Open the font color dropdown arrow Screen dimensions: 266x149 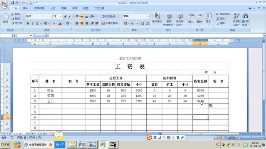[63, 24]
